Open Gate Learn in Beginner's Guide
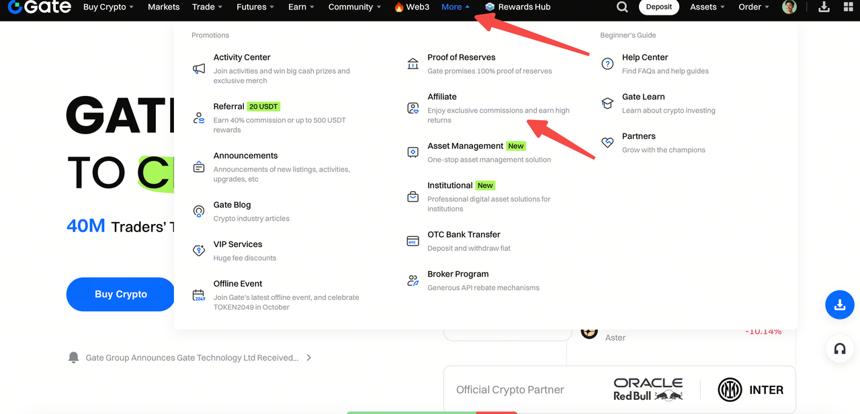Image resolution: width=860 pixels, height=414 pixels. [643, 97]
